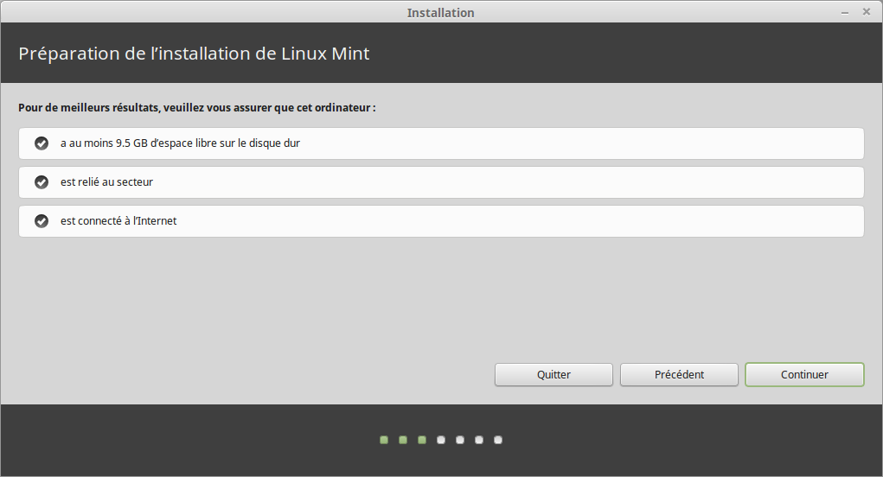This screenshot has height=477, width=883.
Task: Click the fifth progress step dot
Action: pyautogui.click(x=460, y=440)
